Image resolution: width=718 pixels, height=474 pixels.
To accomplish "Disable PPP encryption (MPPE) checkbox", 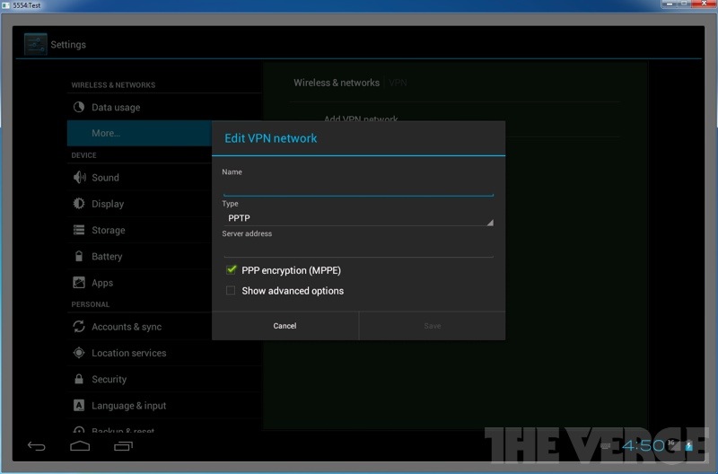I will click(x=231, y=270).
